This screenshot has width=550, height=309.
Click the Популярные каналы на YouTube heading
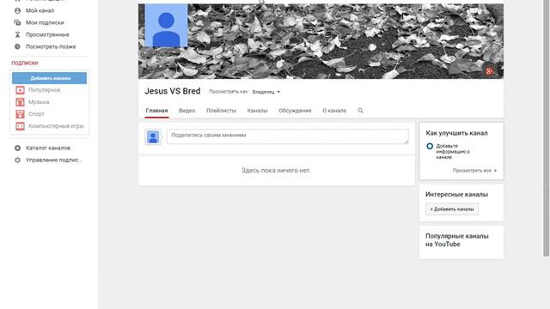[457, 240]
